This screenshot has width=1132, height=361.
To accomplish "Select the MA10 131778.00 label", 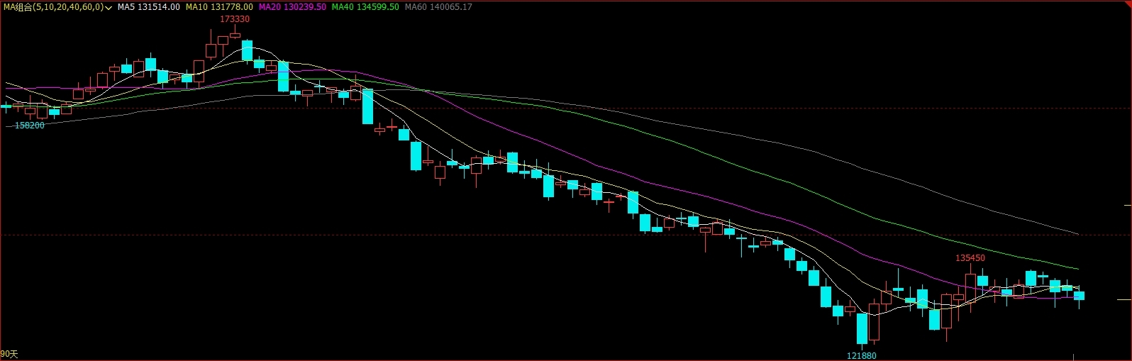I will [219, 7].
